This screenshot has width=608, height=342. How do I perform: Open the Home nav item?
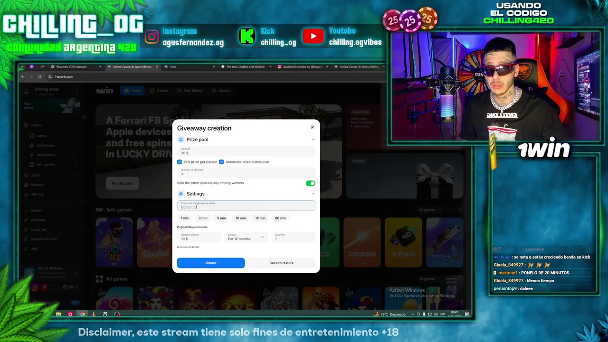click(x=133, y=90)
